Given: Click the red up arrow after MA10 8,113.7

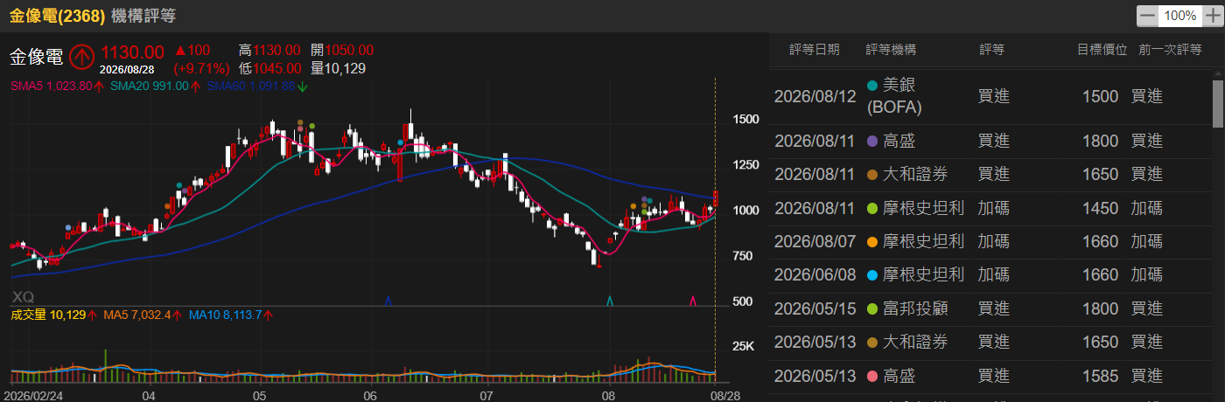Looking at the screenshot, I should (269, 315).
